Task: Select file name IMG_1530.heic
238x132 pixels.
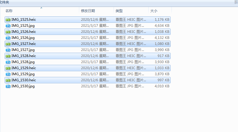Action: tap(24, 80)
